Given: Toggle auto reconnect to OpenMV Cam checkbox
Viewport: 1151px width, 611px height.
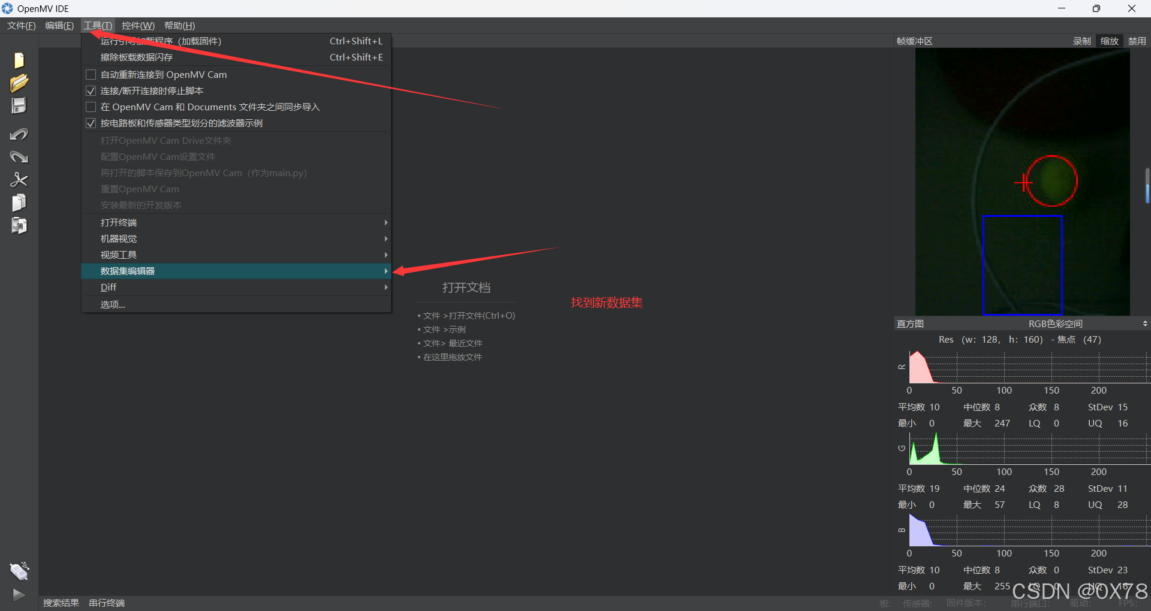Looking at the screenshot, I should click(91, 75).
